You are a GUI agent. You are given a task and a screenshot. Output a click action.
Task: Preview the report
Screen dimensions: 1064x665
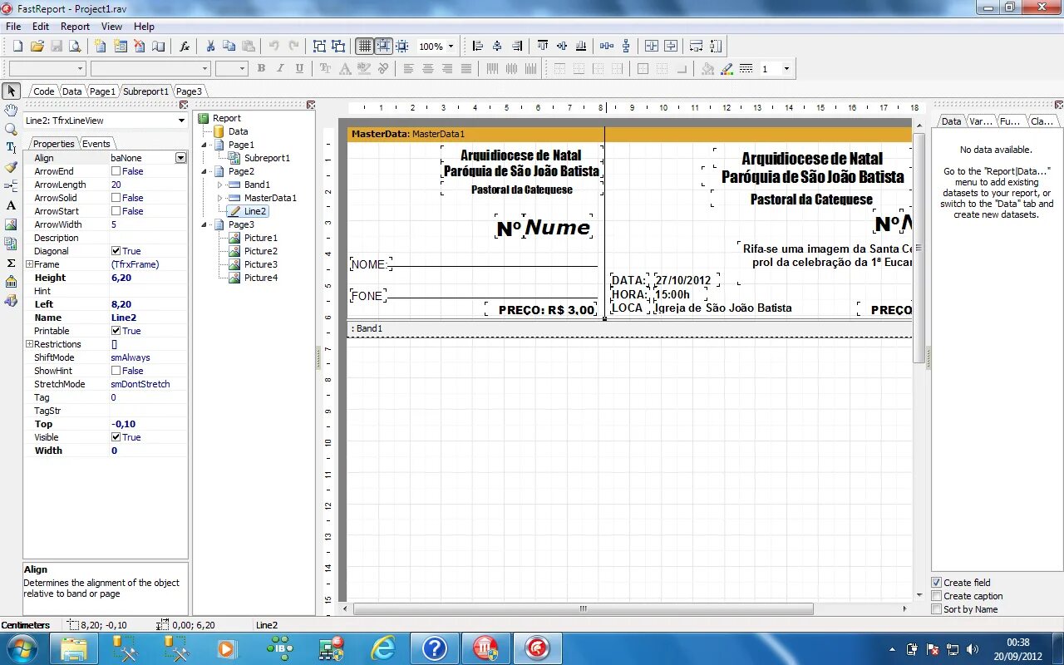click(76, 47)
